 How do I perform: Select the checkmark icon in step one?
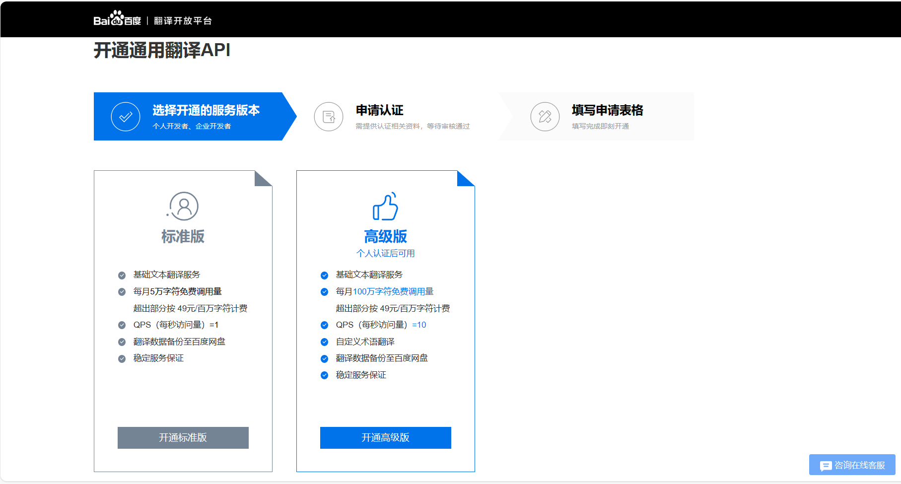pos(125,116)
